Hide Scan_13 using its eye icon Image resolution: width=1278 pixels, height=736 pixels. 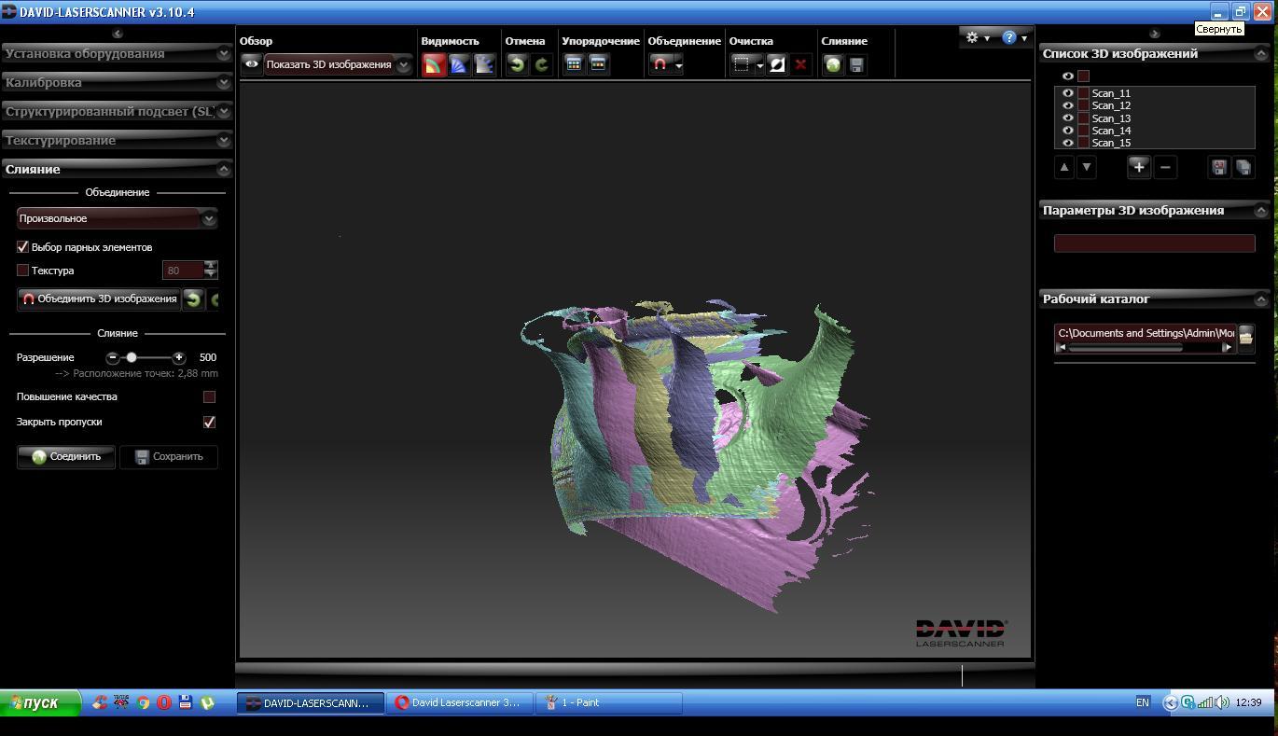pos(1067,118)
